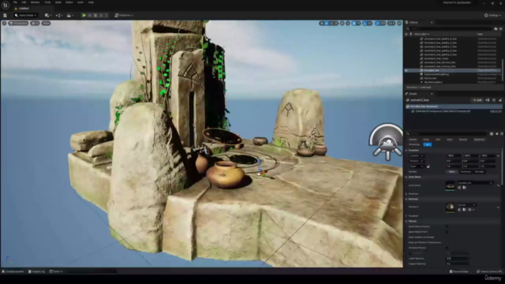Toggle visibility eye of the selected Outliner row

pos(406,70)
